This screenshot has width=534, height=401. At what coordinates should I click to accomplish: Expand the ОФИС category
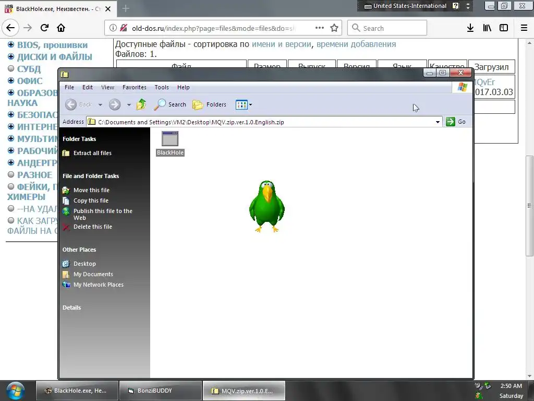click(x=11, y=80)
